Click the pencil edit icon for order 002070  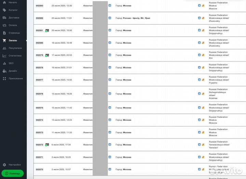click(x=203, y=169)
